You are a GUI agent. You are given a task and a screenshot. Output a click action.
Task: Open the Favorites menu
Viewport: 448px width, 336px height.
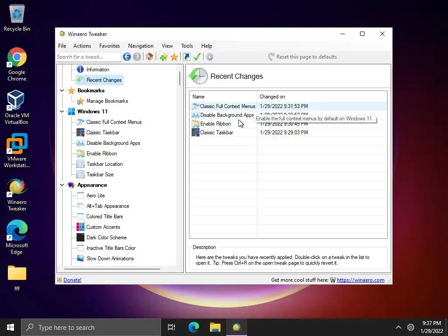109,45
